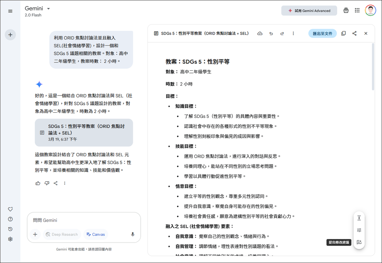Give thumbs down to the response
This screenshot has height=263, width=382.
click(x=47, y=183)
